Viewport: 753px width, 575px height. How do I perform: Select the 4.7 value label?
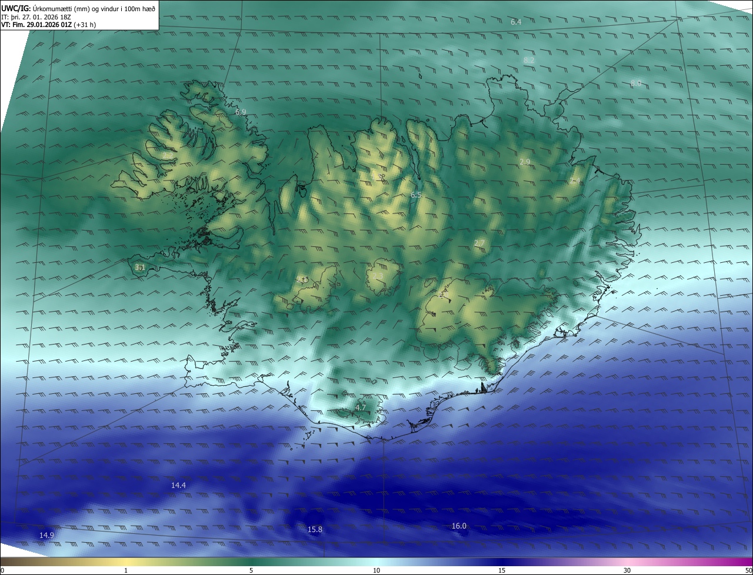tap(361, 407)
